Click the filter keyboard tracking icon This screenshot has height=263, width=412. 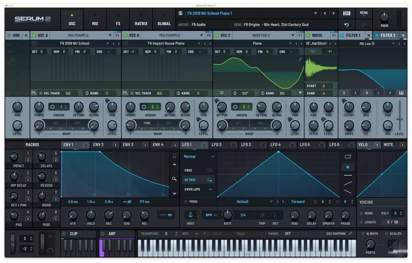coord(401,93)
